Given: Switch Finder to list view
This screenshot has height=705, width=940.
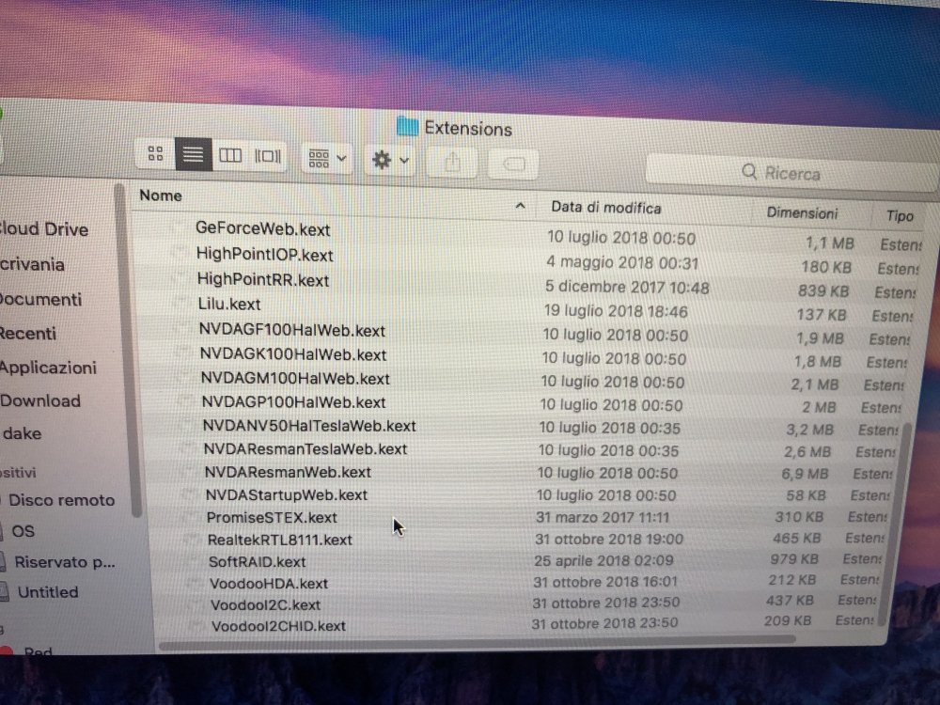Looking at the screenshot, I should click(193, 155).
